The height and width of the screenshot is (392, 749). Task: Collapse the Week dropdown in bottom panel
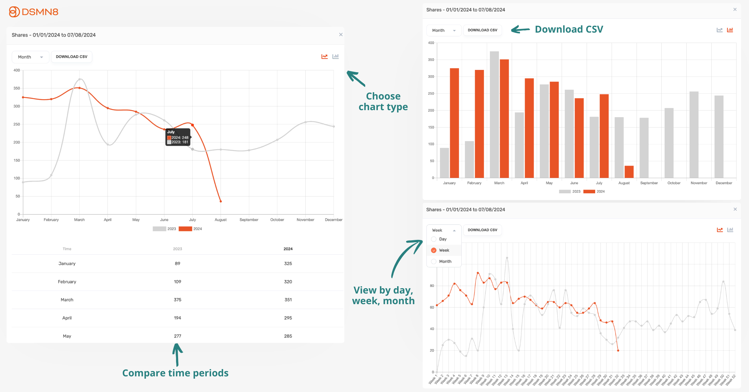(x=444, y=230)
